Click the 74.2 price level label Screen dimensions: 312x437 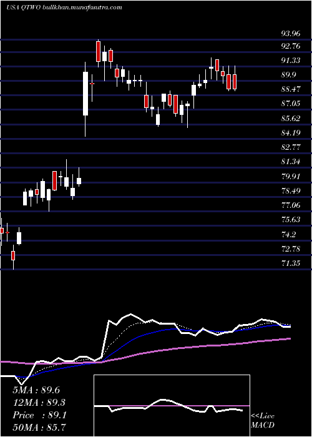(x=289, y=235)
